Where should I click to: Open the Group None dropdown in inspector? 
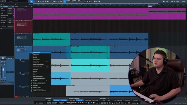(x=10, y=12)
